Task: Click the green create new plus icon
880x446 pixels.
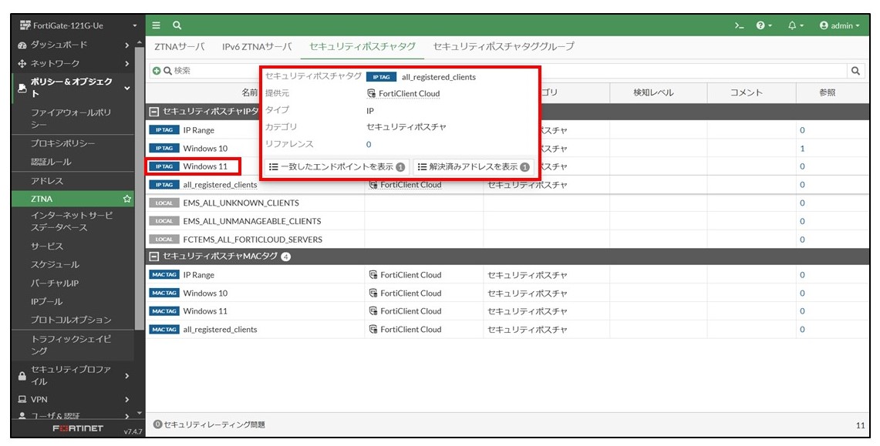Action: coord(156,71)
